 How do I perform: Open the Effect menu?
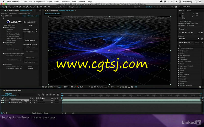tap(57, 2)
